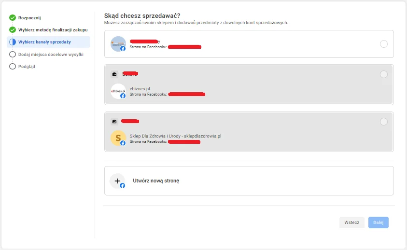Open the Wybierz kanały sprzedaży step
This screenshot has width=407, height=250.
[x=49, y=42]
